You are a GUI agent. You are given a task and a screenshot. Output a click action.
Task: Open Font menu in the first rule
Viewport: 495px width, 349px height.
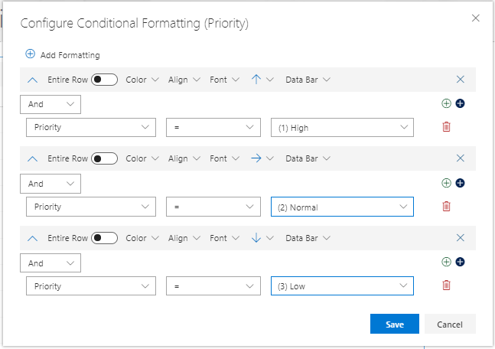224,80
